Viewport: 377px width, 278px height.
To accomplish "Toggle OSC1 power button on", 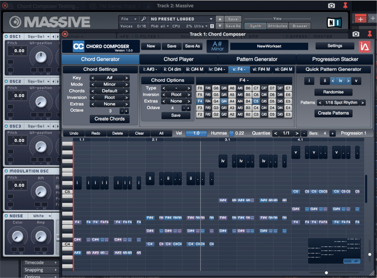I will [7, 37].
